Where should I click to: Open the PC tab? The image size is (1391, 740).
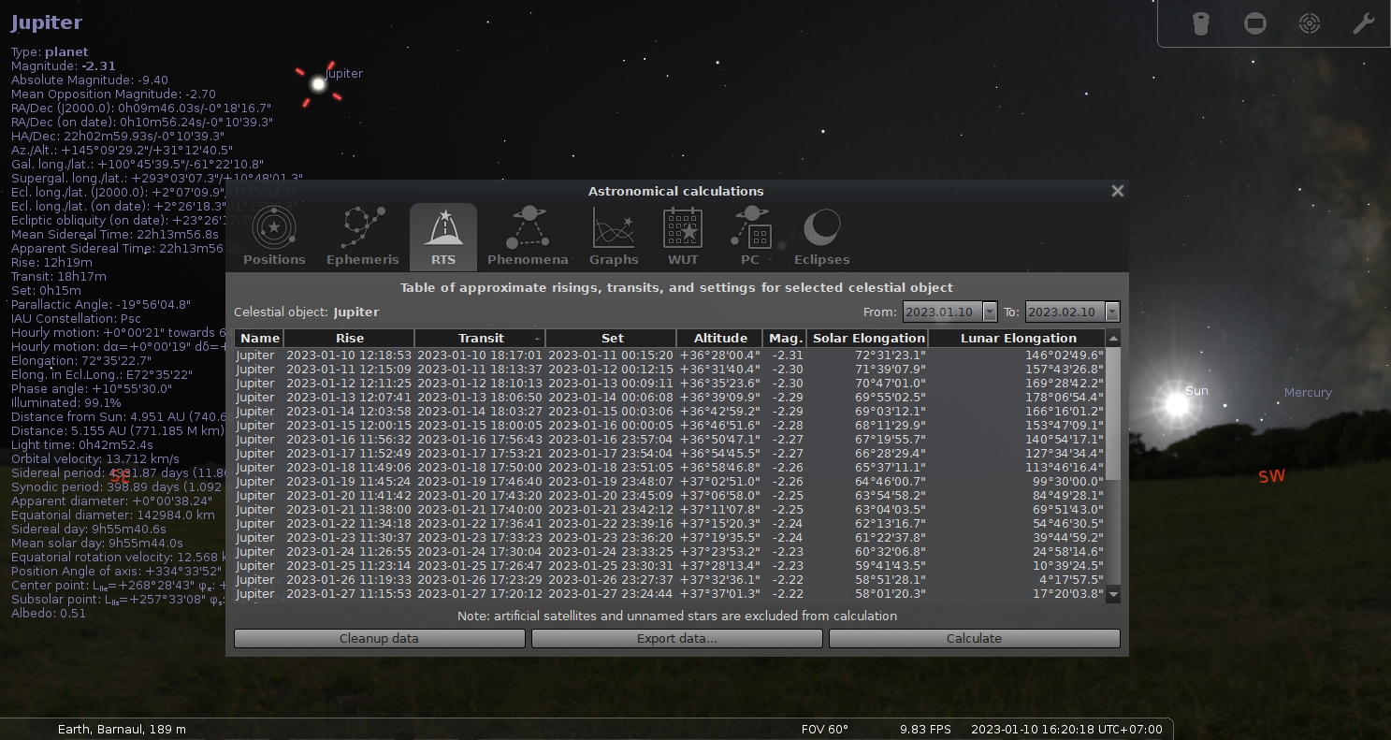coord(750,238)
